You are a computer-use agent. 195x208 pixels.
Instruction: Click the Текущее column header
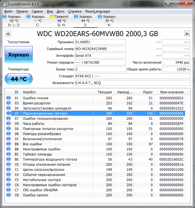click(x=103, y=92)
